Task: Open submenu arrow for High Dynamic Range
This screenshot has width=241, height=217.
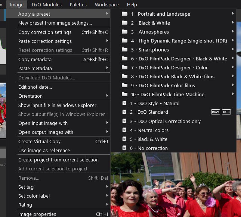Action: [x=233, y=40]
